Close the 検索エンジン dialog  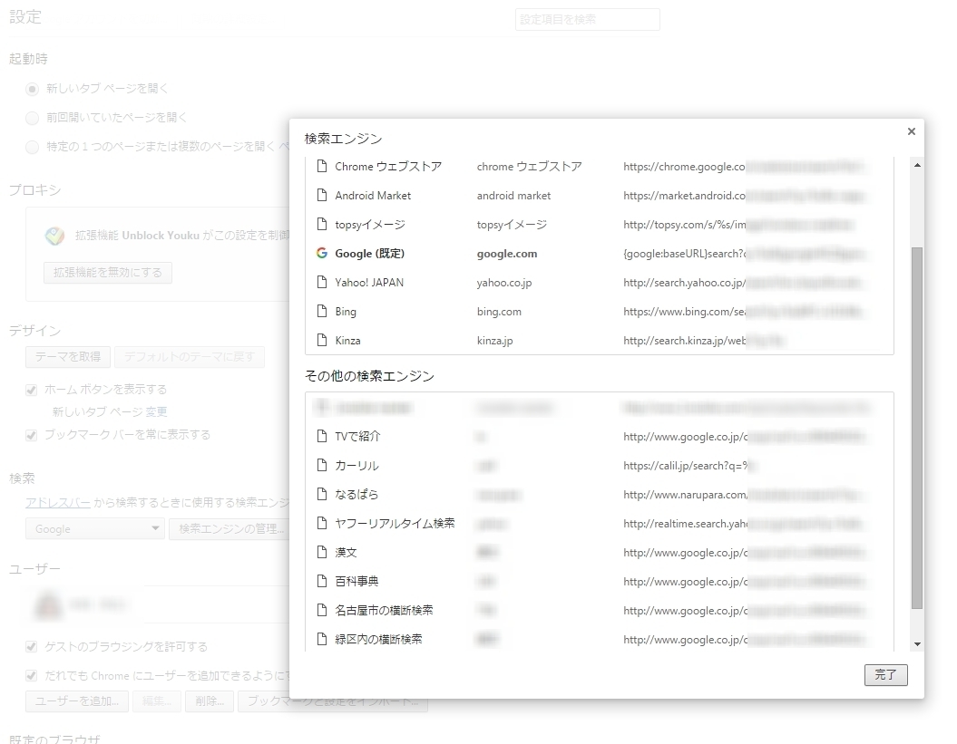pyautogui.click(x=912, y=131)
